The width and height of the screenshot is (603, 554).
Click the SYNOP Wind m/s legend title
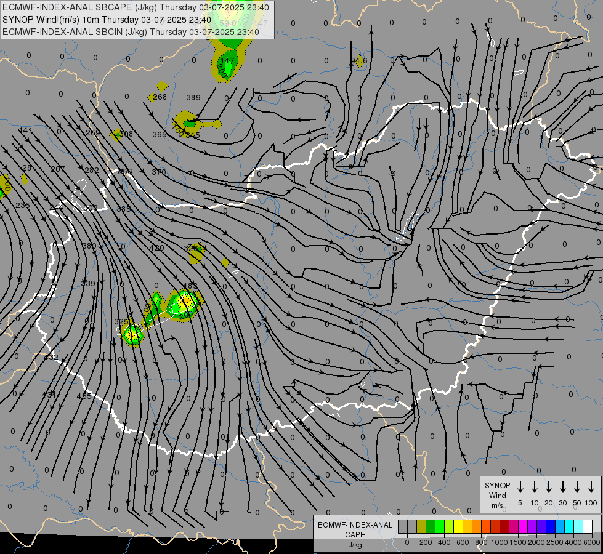(497, 495)
